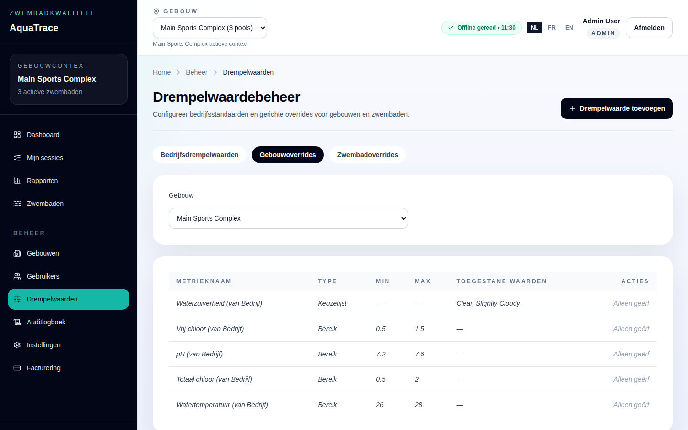Open Auditlogboek page
Viewport: 688px width, 430px height.
click(68, 322)
